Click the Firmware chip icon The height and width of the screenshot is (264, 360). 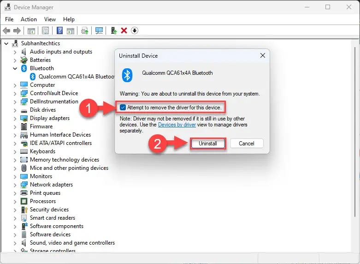tap(24, 126)
